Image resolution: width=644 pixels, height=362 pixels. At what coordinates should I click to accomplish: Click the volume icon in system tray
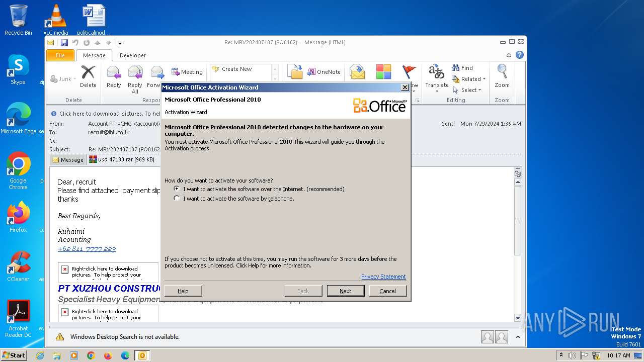[x=572, y=355]
